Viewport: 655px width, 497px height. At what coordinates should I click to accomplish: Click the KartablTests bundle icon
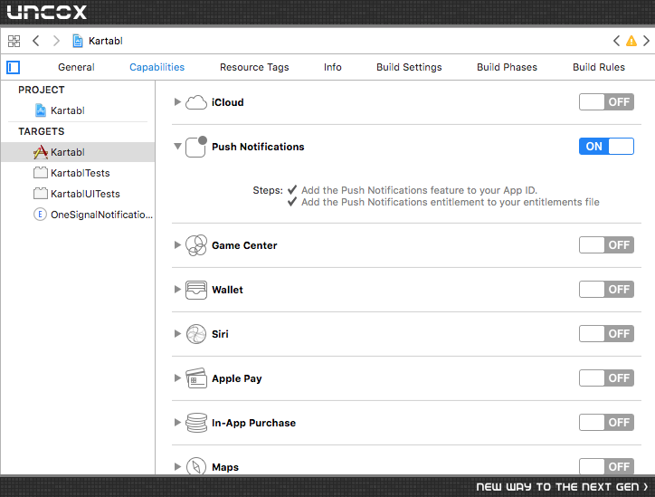[41, 173]
